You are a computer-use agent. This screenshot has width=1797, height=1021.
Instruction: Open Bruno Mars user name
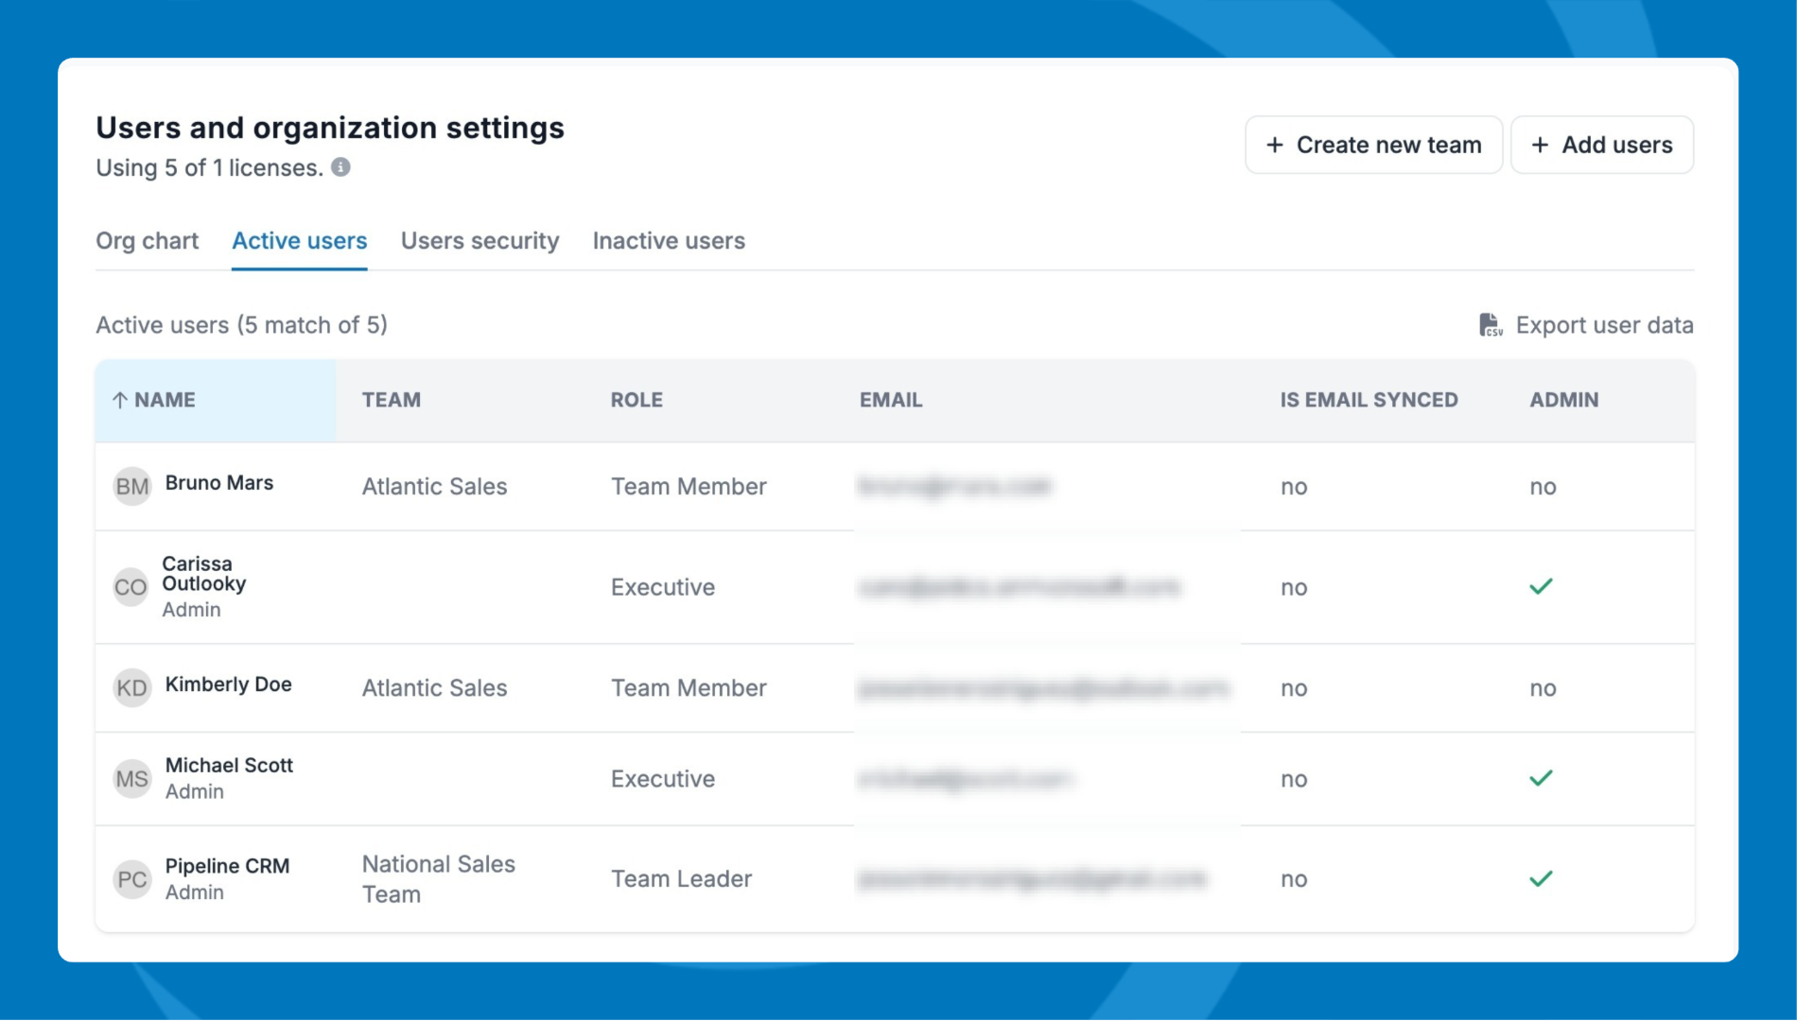tap(219, 483)
